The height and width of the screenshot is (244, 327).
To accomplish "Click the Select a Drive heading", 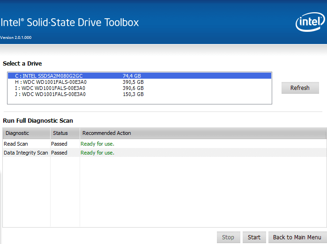I will point(22,63).
